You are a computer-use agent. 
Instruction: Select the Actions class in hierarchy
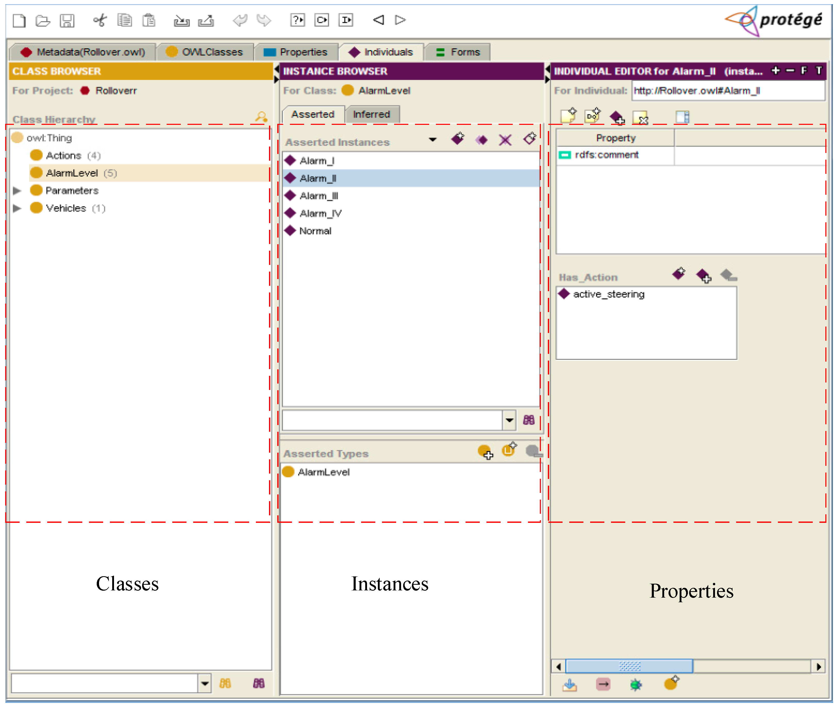coord(63,155)
